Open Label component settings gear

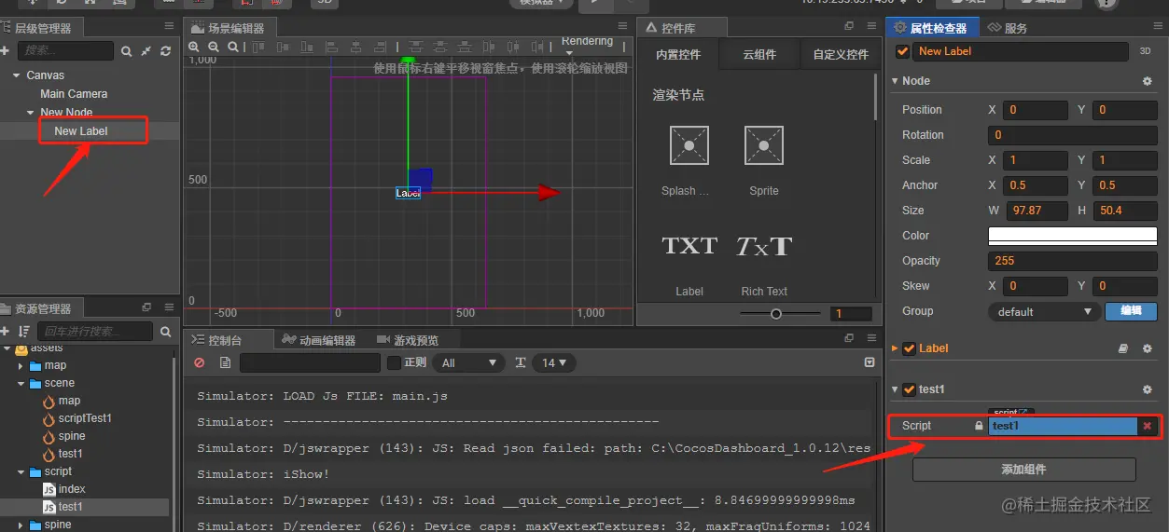pyautogui.click(x=1148, y=348)
